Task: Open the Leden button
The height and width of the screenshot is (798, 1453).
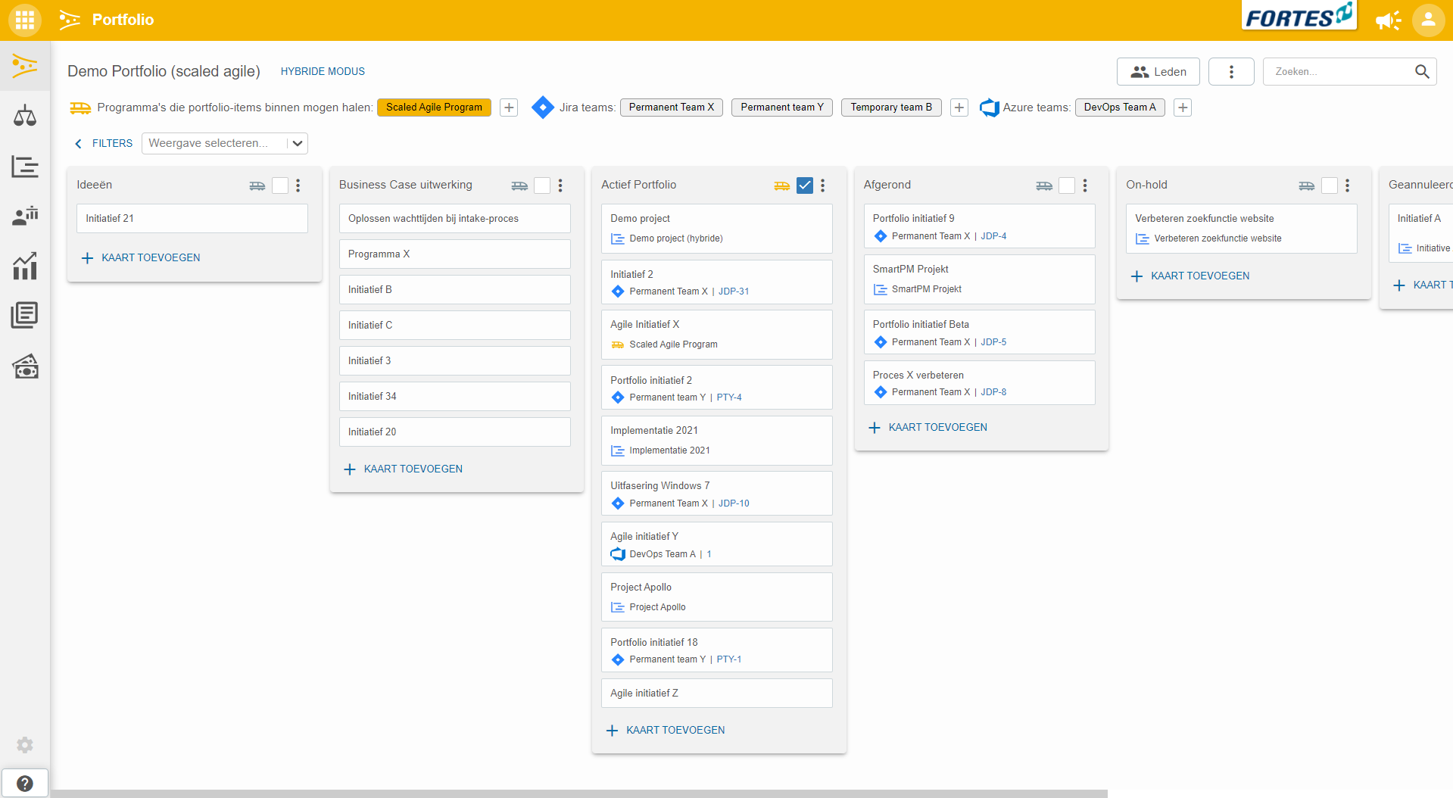Action: [x=1158, y=71]
